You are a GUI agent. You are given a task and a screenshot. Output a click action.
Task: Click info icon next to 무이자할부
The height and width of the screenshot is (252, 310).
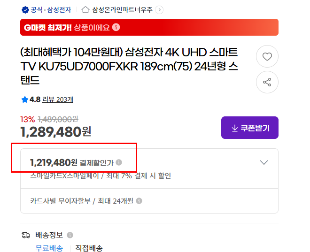click(x=139, y=201)
